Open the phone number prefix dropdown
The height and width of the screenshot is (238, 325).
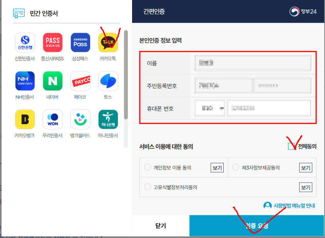210,108
